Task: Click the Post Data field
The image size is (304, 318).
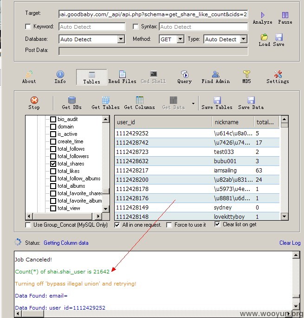Action: (153, 51)
